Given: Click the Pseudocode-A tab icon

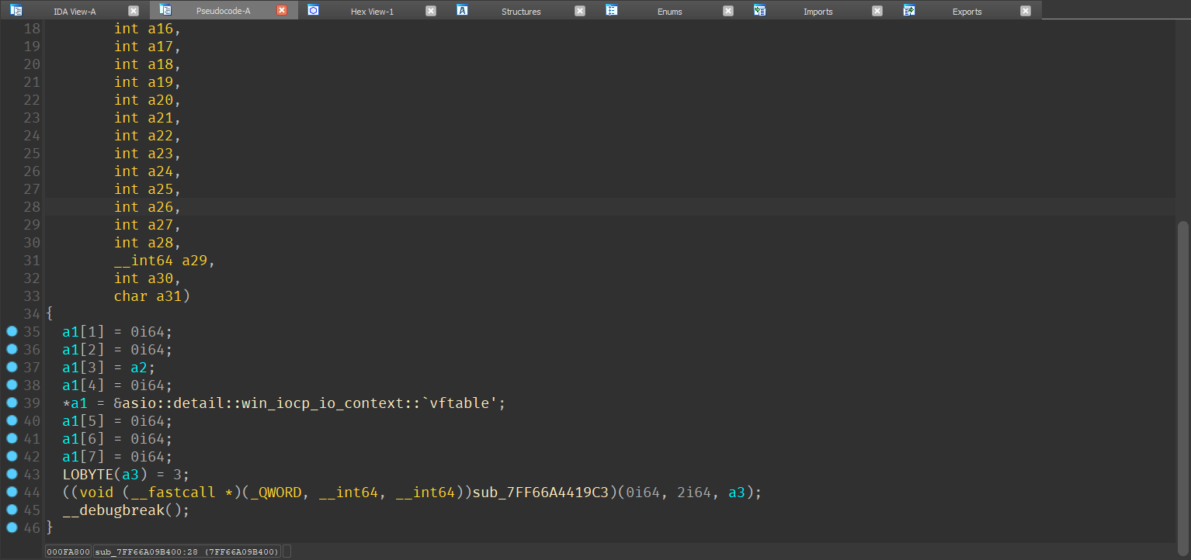Looking at the screenshot, I should point(165,10).
